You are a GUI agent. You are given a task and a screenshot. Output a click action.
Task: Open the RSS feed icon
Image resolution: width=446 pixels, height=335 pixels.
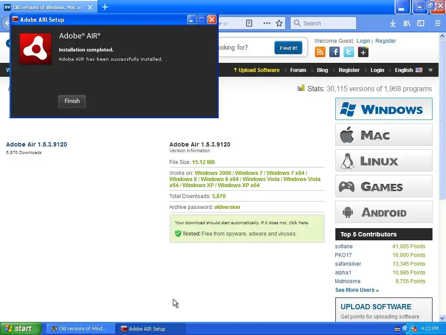coord(320,52)
